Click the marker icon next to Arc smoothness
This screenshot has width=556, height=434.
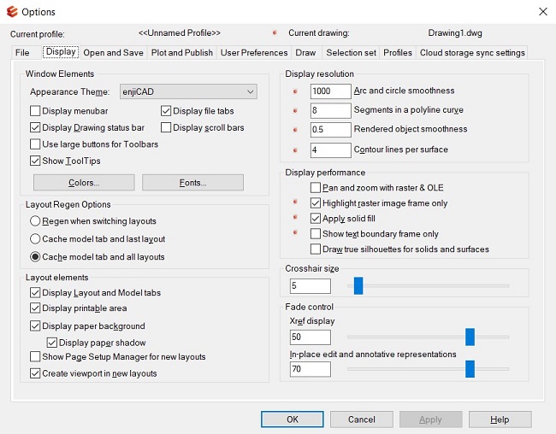295,91
